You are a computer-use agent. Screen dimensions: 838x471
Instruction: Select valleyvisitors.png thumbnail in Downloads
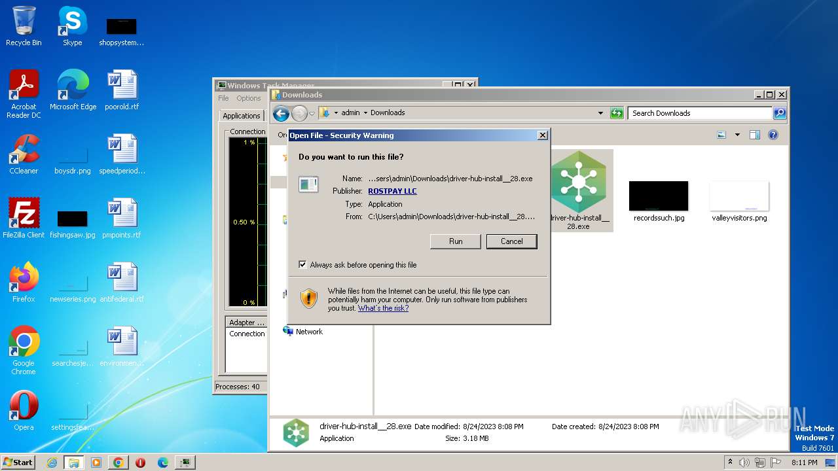pos(739,201)
